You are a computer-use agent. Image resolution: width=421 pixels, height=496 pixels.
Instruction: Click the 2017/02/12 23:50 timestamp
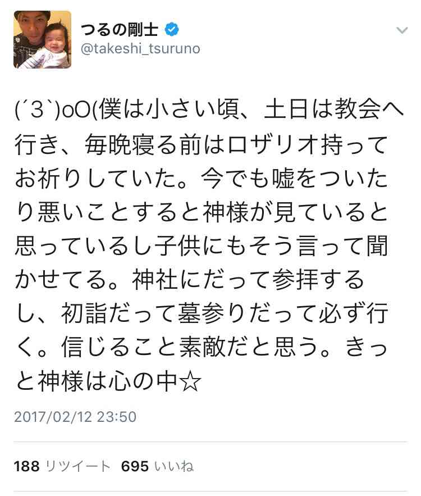[75, 417]
